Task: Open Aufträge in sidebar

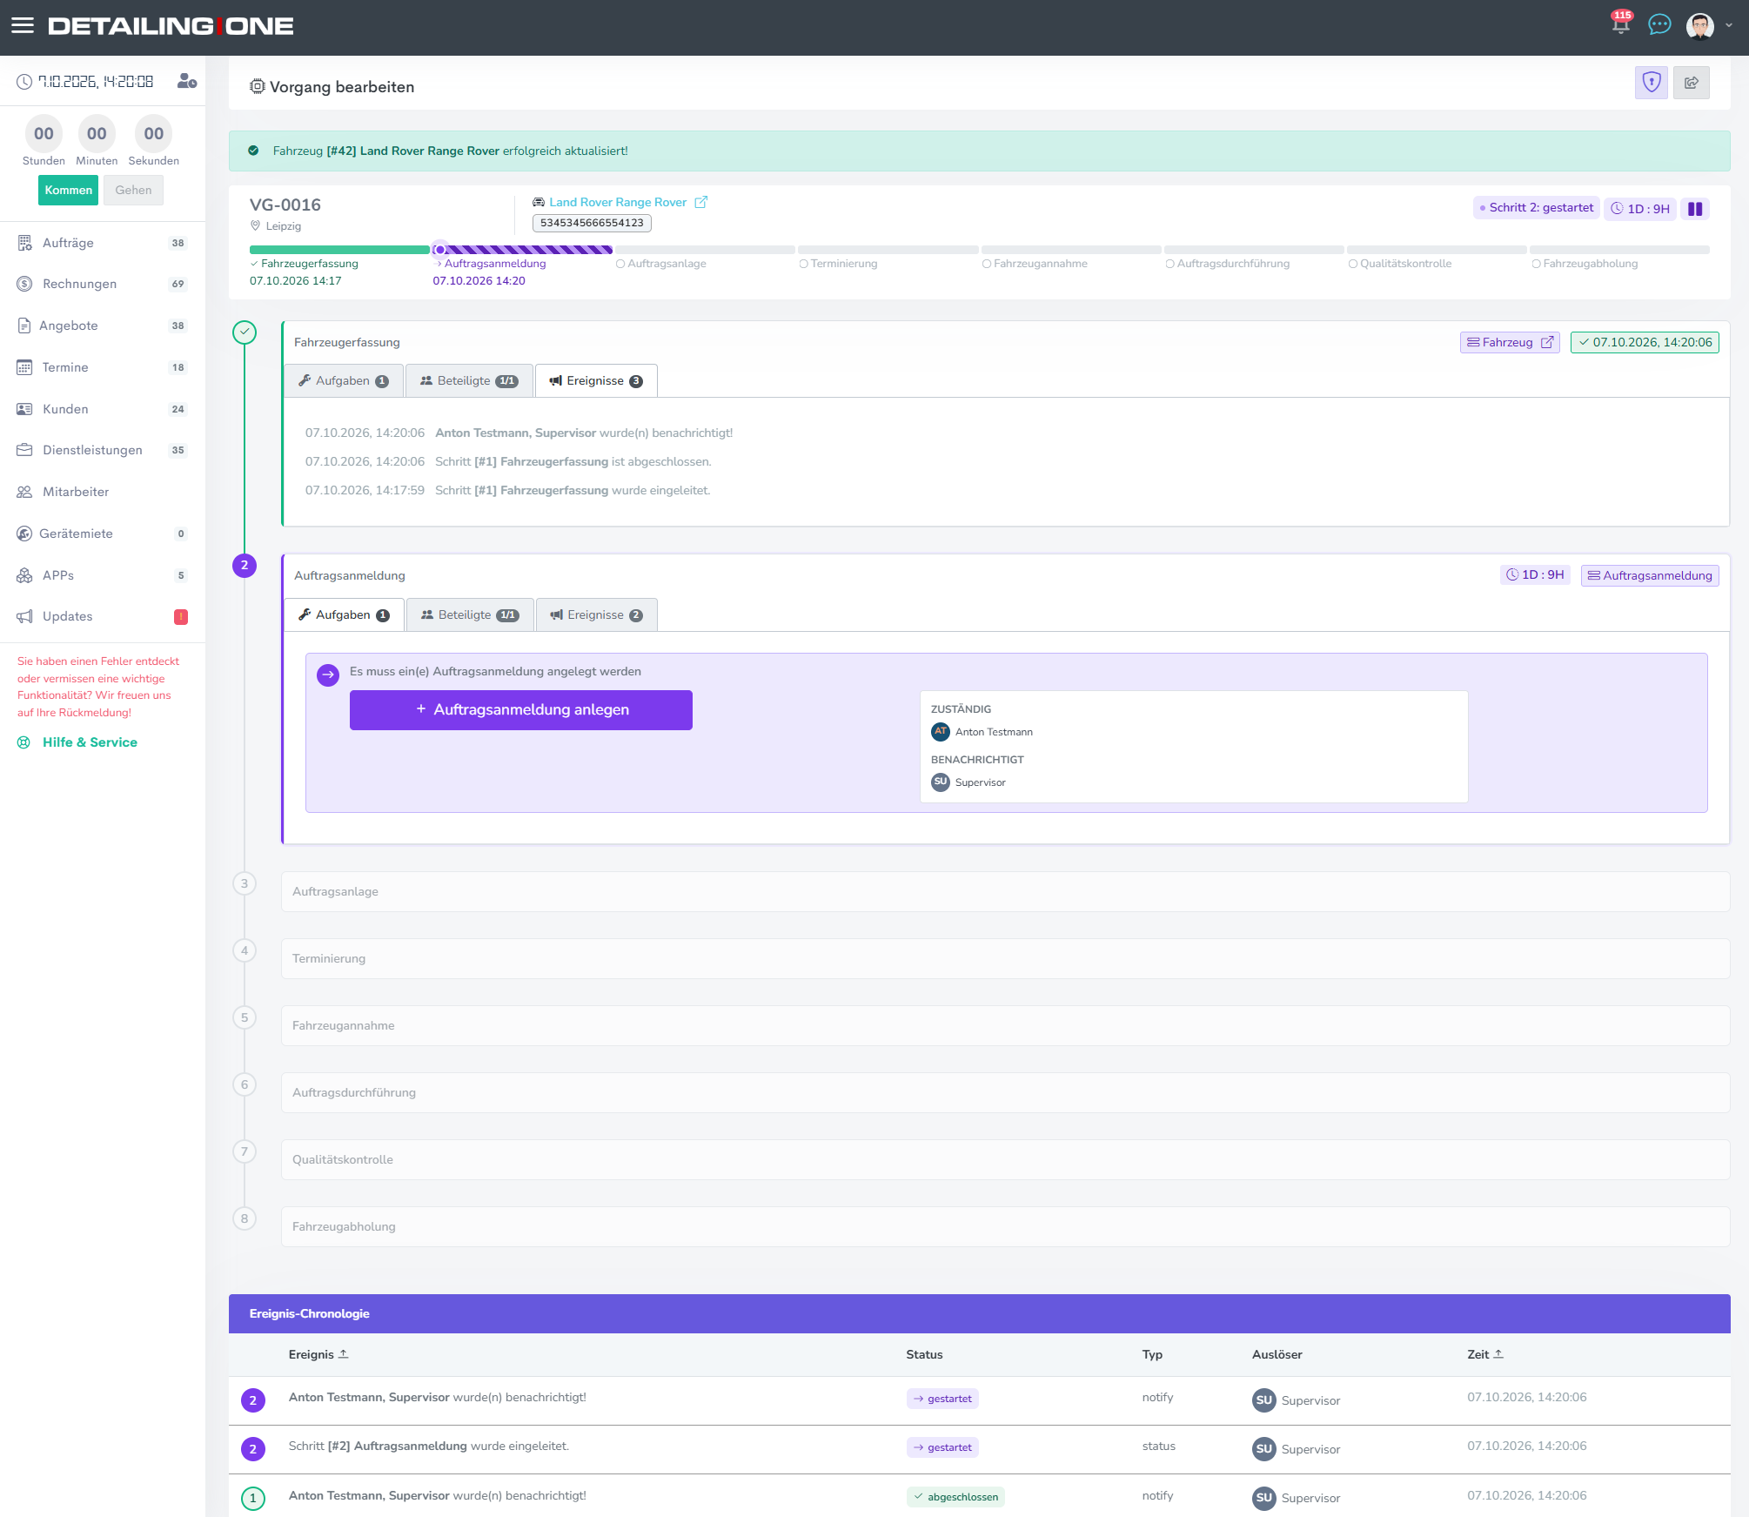Action: tap(103, 243)
